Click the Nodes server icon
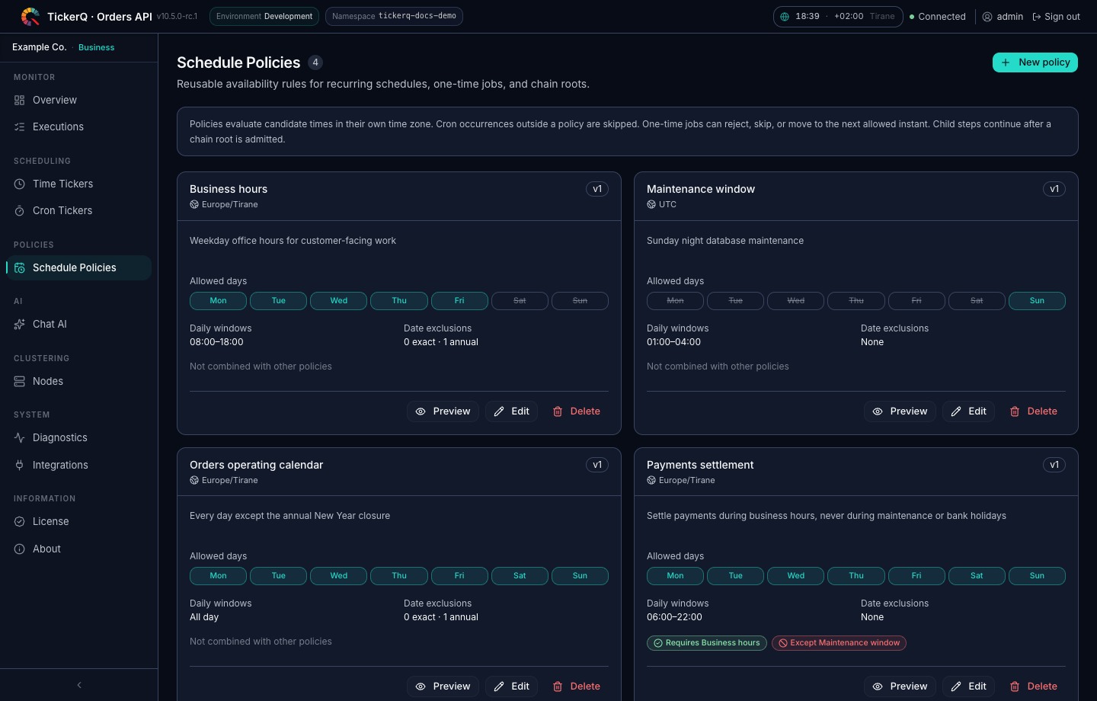 pos(20,381)
